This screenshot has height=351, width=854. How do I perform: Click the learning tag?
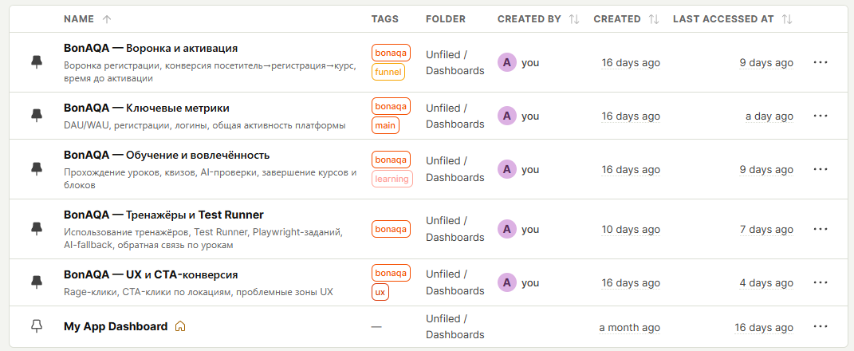[392, 179]
